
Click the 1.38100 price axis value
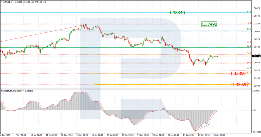pyautogui.click(x=256, y=16)
